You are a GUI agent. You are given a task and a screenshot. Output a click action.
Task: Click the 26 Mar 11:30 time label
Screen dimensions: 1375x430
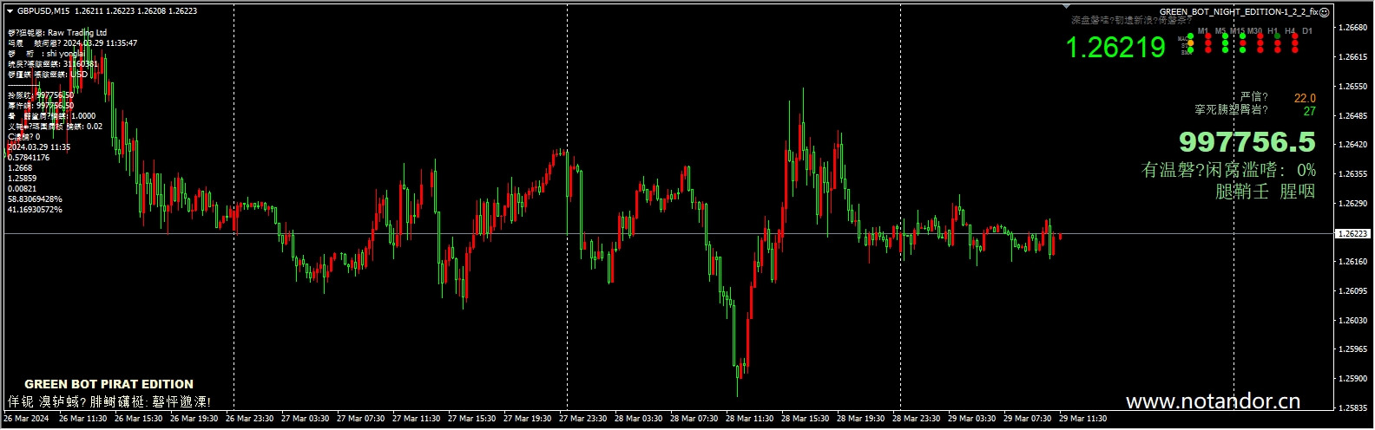coord(83,419)
